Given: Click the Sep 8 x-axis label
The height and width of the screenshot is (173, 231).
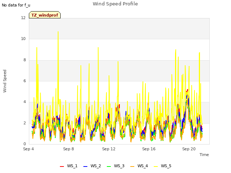Looking at the screenshot, I should pos(69,149).
